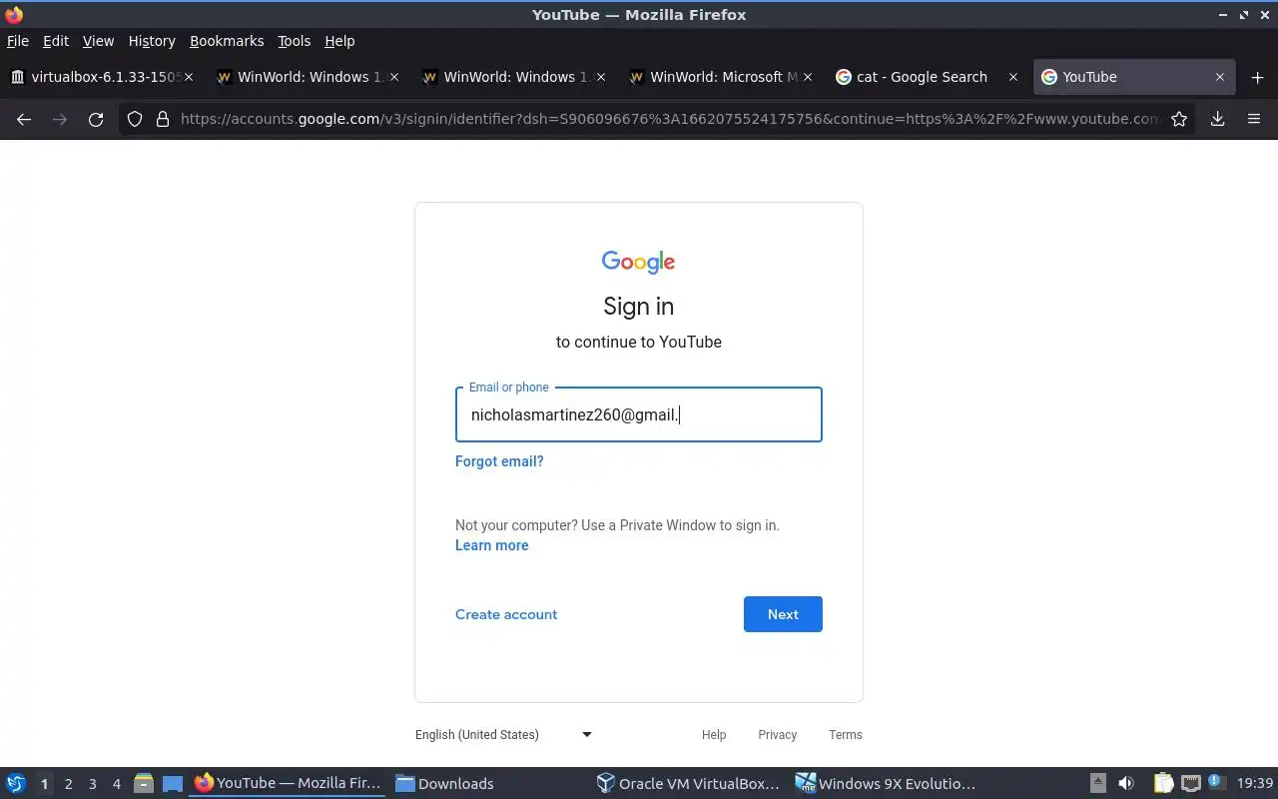Open the taskbar start menu icon
Screen dimensions: 1278x799
[x=16, y=784]
